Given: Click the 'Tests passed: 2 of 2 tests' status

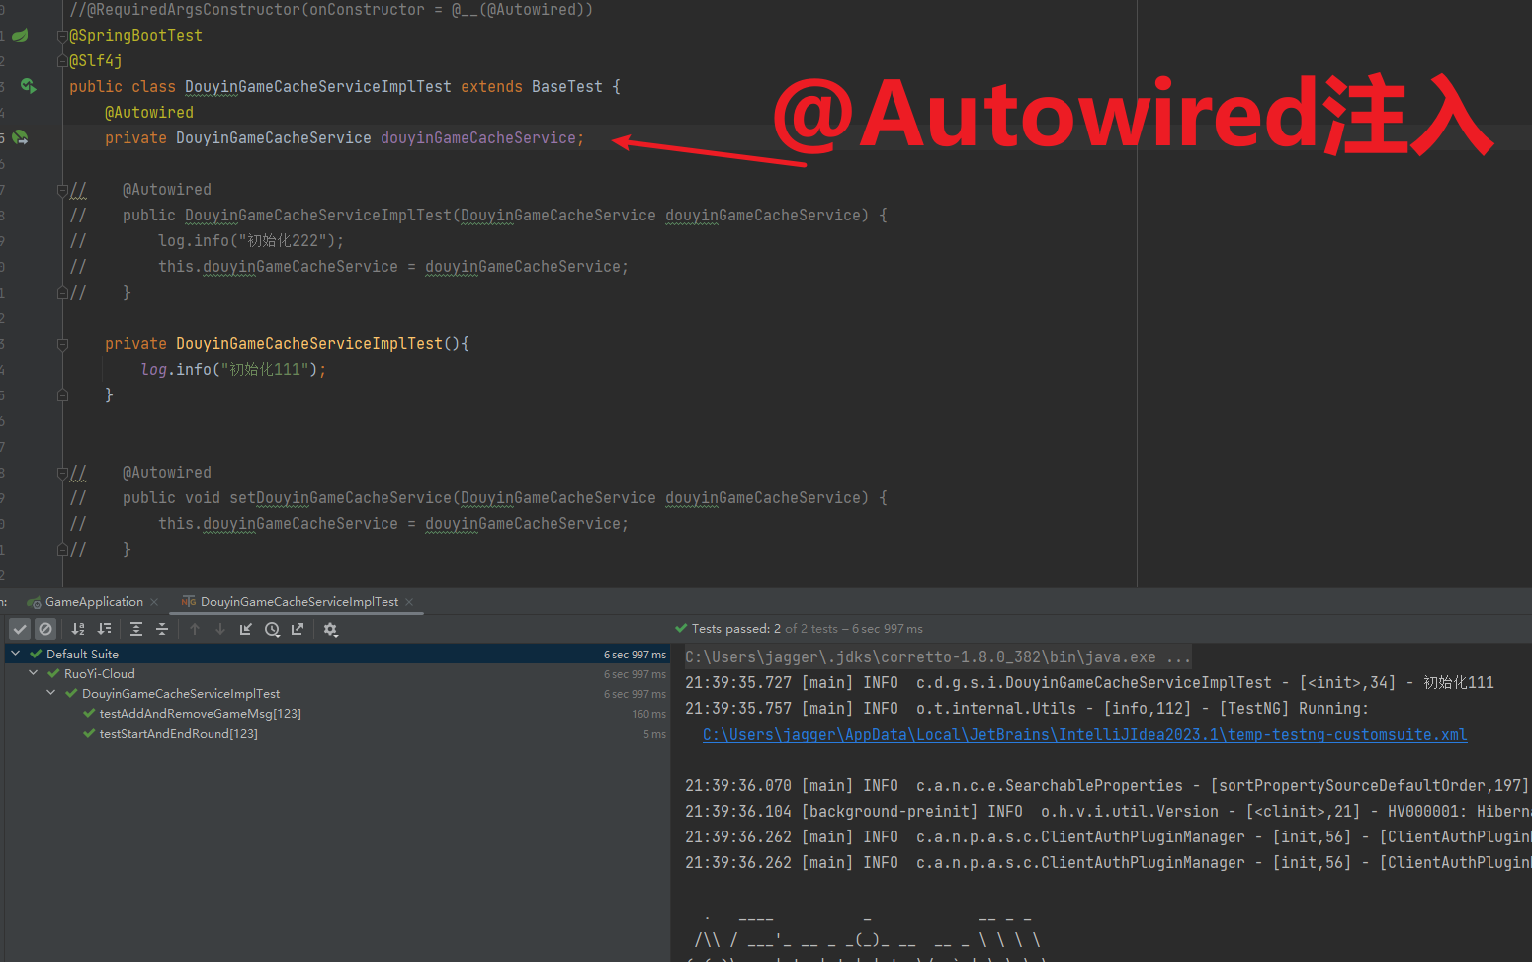Looking at the screenshot, I should [x=807, y=629].
